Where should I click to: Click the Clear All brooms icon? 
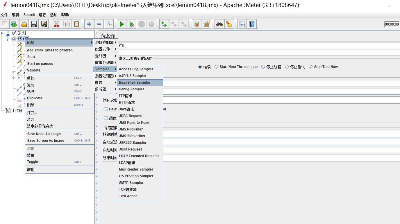point(207,24)
